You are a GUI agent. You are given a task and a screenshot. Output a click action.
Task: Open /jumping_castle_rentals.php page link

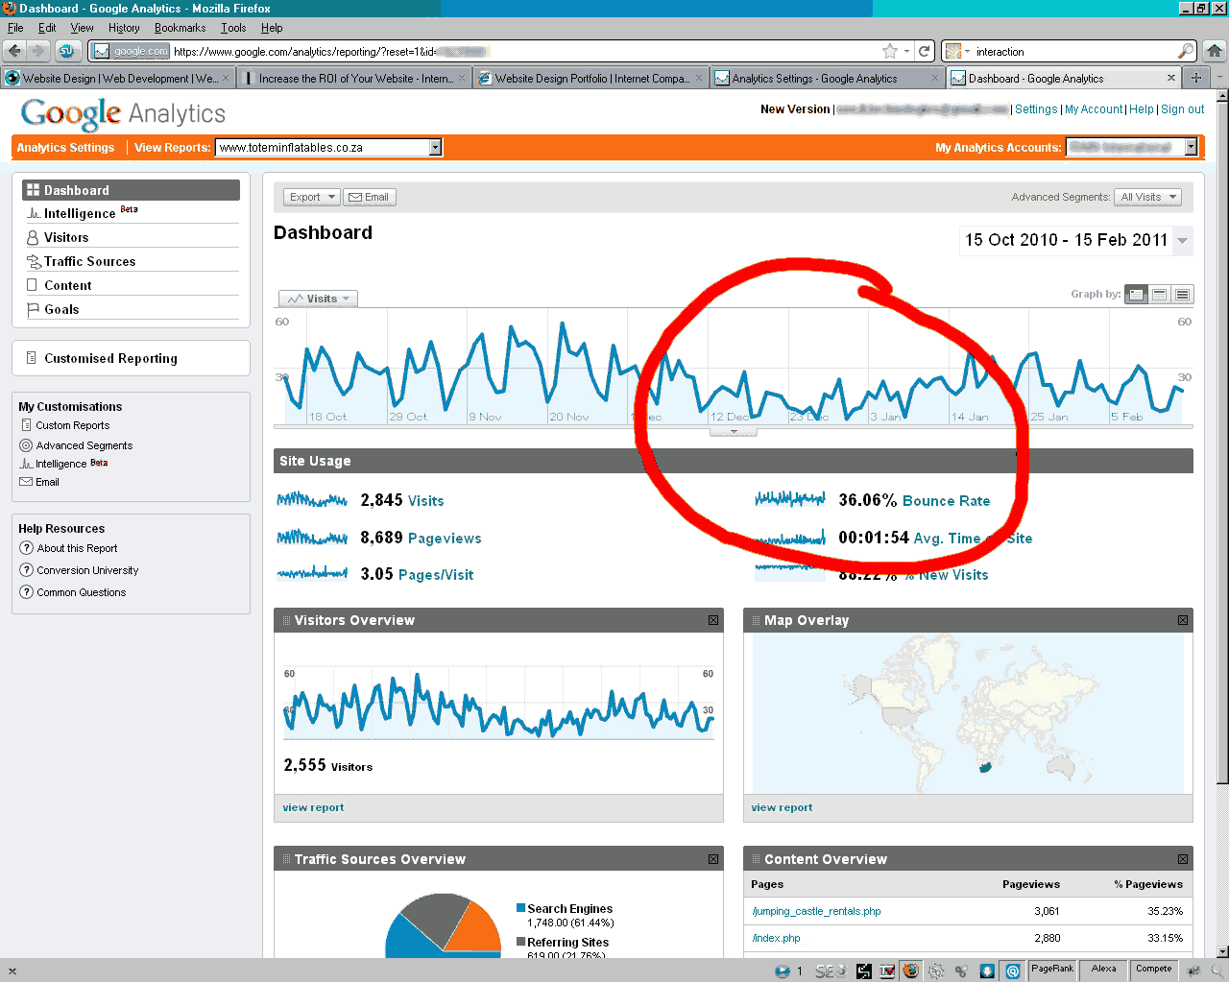click(x=816, y=911)
